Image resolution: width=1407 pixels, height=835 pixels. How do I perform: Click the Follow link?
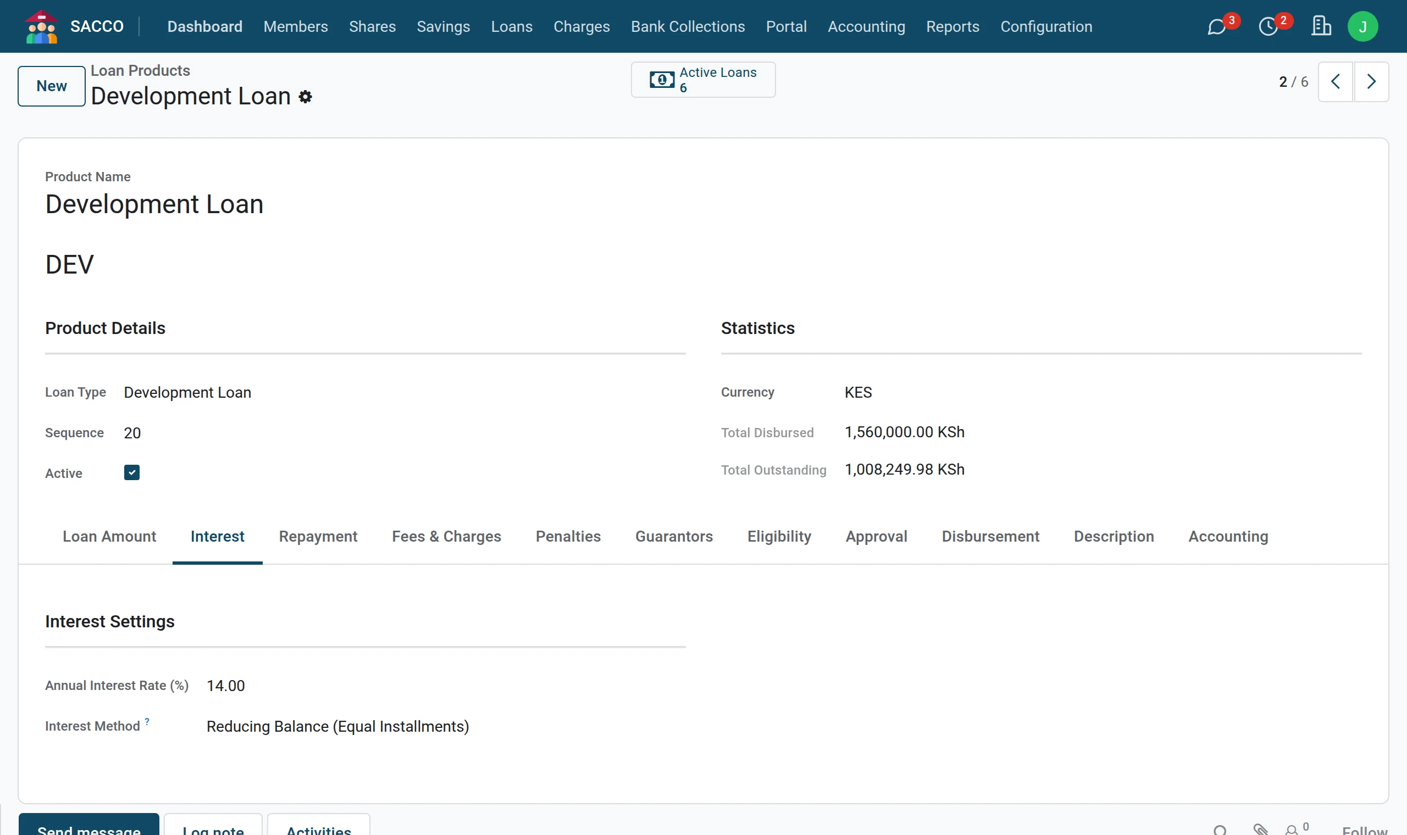tap(1364, 830)
